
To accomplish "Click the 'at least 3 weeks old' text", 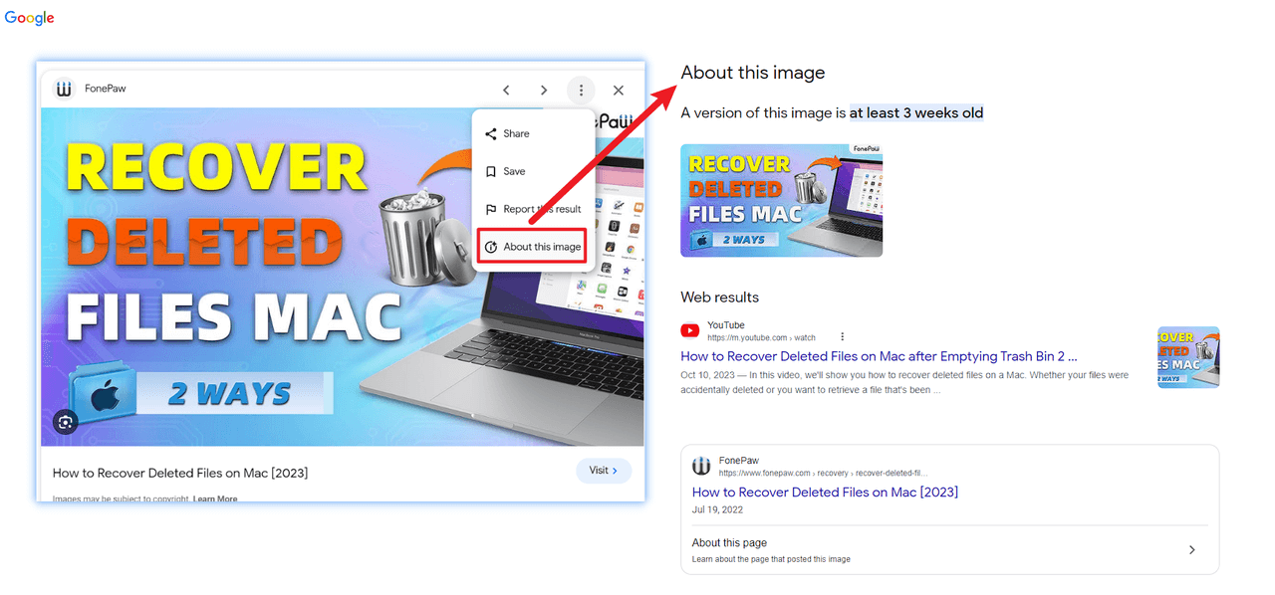I will (916, 112).
